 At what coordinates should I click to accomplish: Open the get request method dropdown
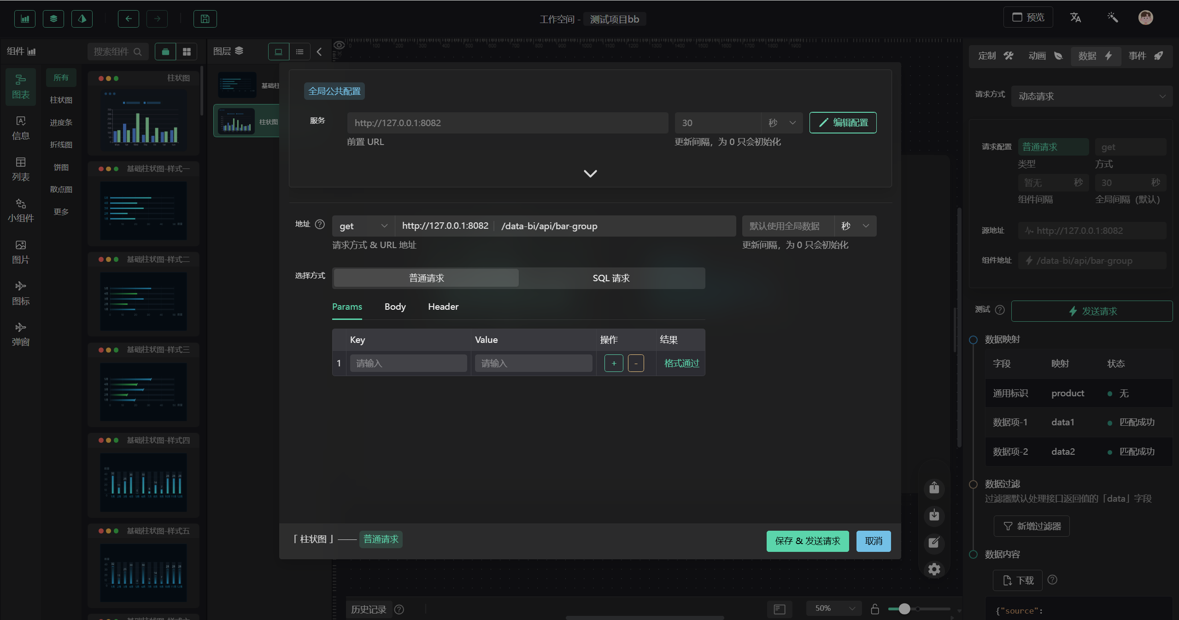(x=363, y=226)
